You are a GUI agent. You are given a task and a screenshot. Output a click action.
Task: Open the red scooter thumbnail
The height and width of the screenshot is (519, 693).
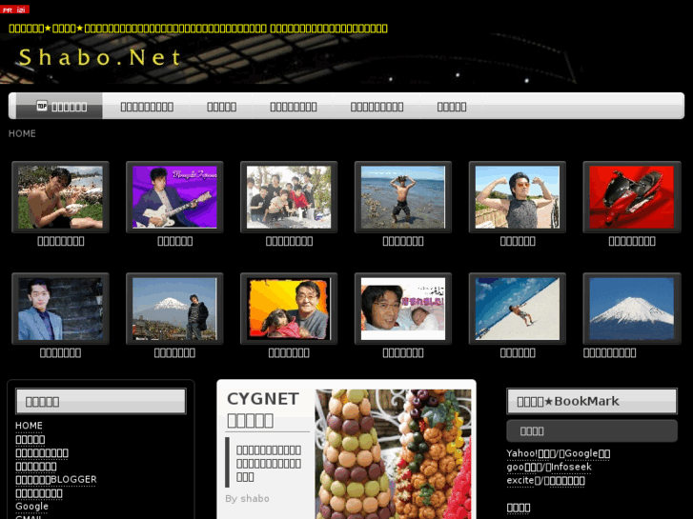click(x=632, y=197)
